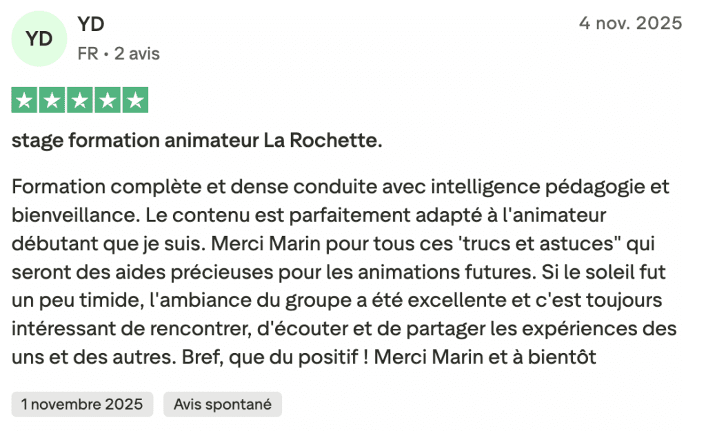706x431 pixels.
Task: Click the third green rating star
Action: pyautogui.click(x=80, y=101)
